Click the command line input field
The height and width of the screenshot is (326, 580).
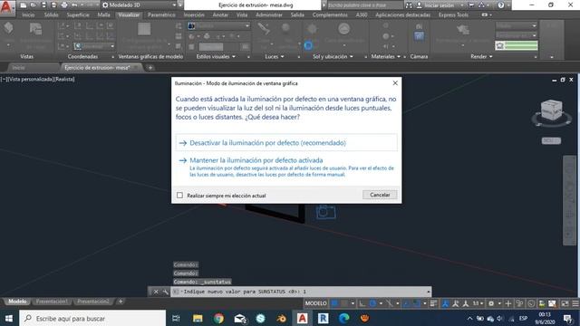point(302,292)
